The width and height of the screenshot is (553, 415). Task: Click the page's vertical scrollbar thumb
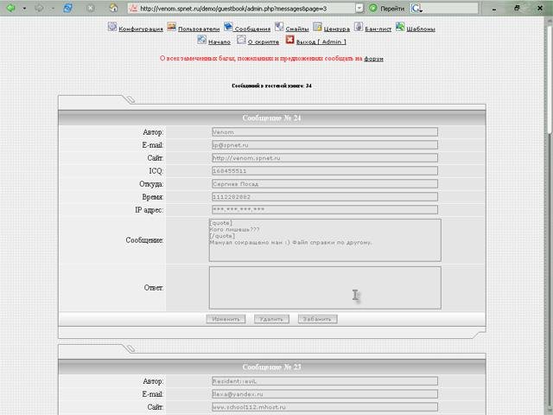tap(550, 78)
